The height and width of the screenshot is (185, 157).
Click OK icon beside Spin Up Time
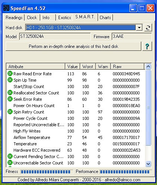point(10,80)
